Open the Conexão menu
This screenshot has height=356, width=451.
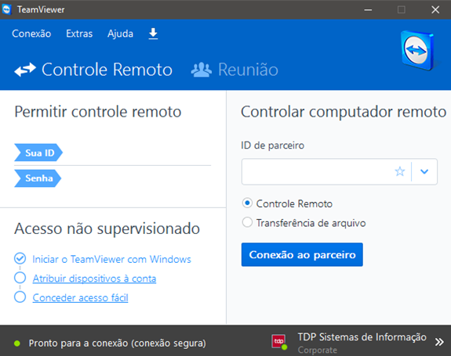click(31, 34)
